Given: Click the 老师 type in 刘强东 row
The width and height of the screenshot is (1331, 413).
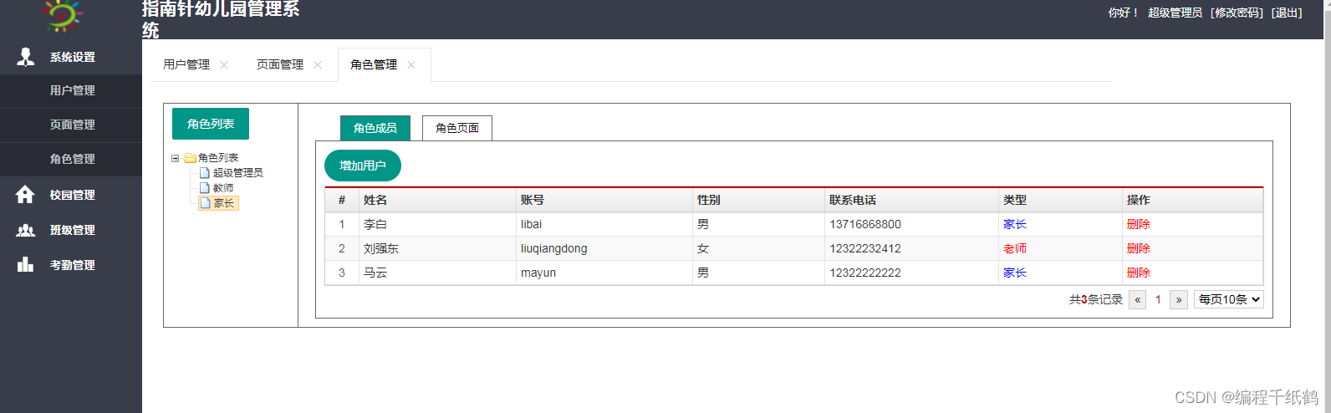Looking at the screenshot, I should (1015, 248).
